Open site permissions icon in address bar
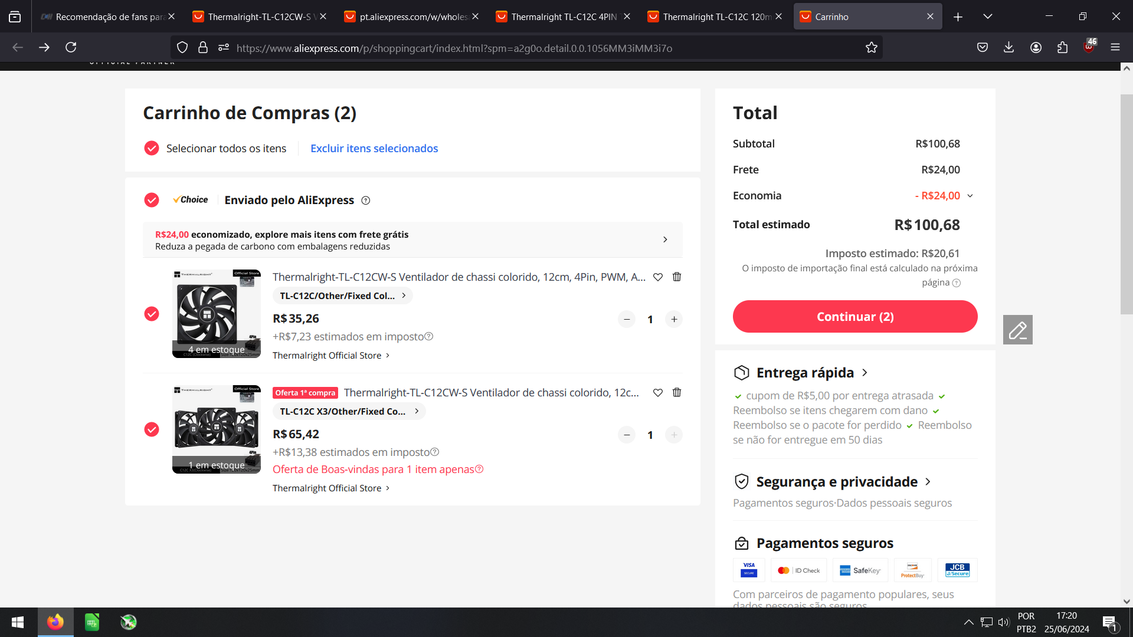The width and height of the screenshot is (1133, 637). (224, 48)
